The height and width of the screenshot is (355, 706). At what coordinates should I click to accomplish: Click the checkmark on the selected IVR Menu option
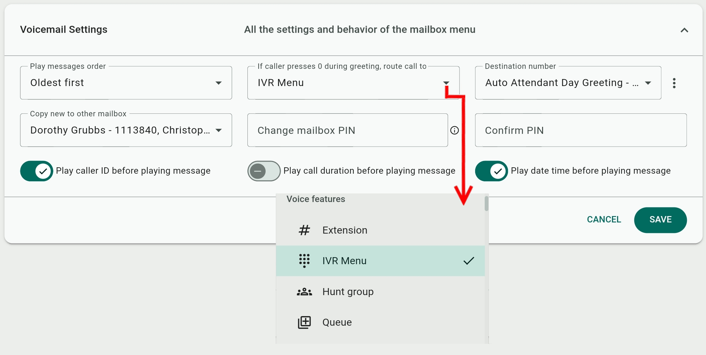tap(468, 261)
